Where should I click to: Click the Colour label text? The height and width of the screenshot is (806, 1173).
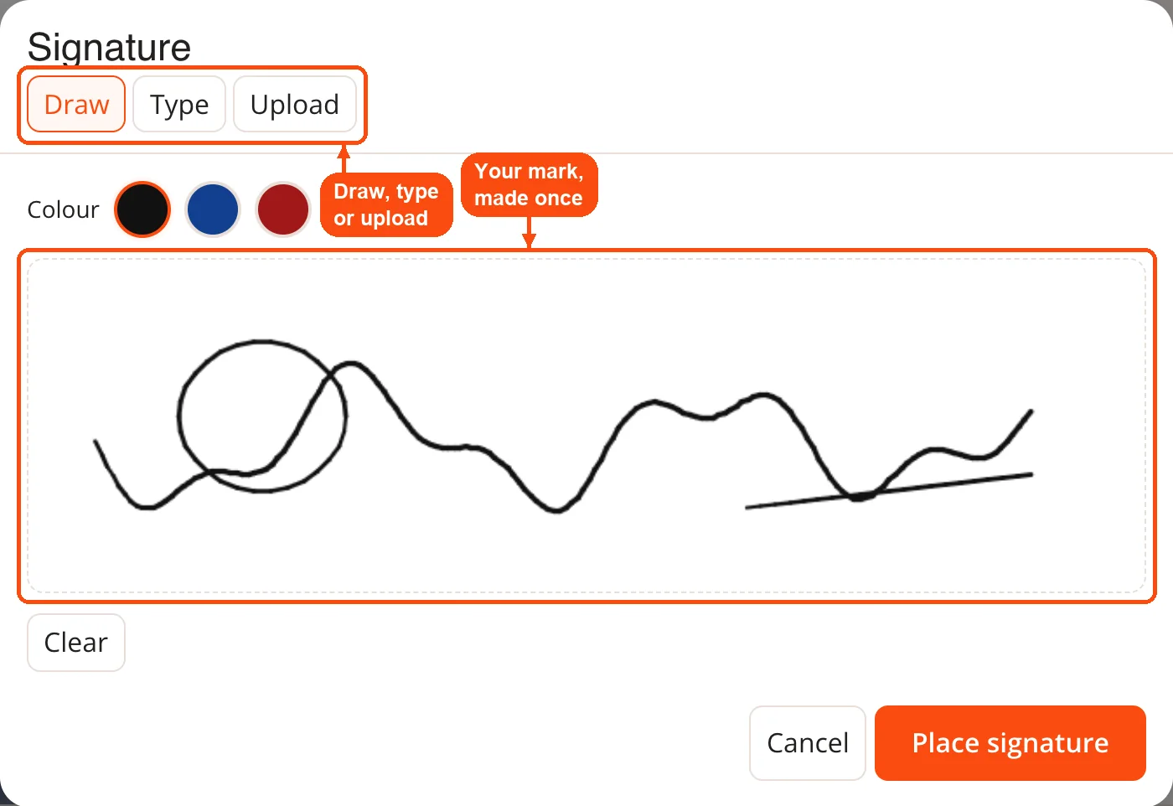click(x=64, y=209)
